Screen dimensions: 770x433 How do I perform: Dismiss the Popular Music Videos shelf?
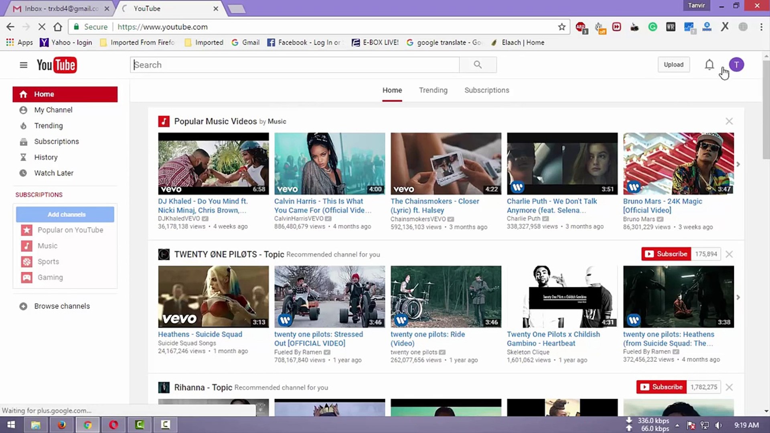[x=729, y=121]
